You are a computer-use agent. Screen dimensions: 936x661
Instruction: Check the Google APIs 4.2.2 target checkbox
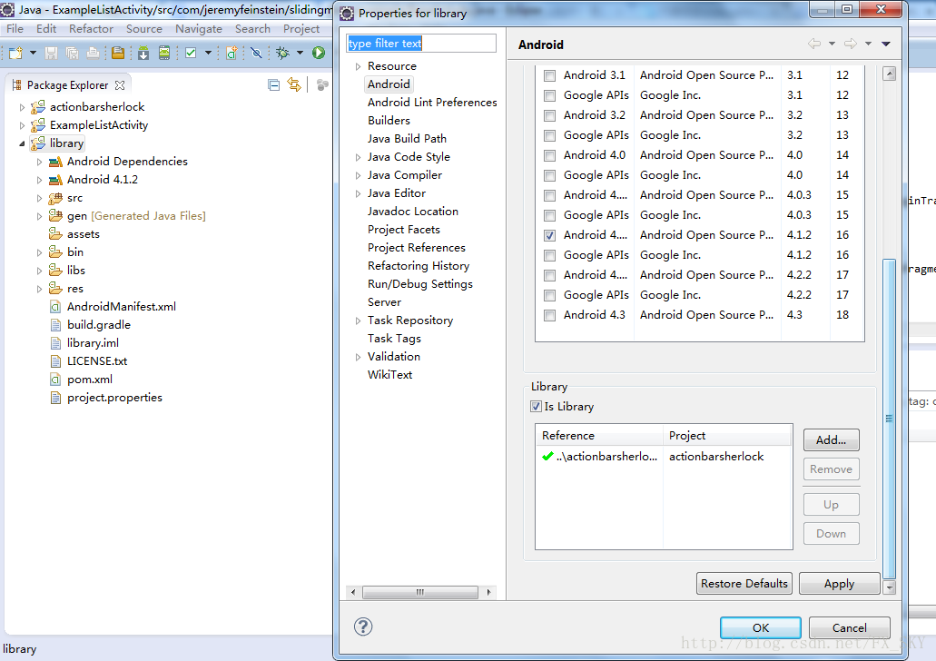(550, 296)
